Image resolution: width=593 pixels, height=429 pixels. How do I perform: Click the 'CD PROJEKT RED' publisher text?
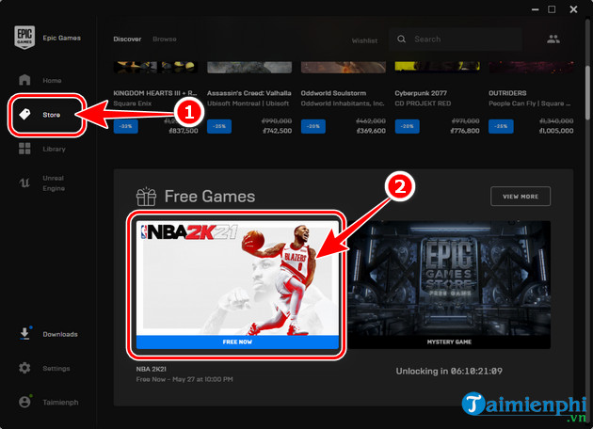tap(423, 103)
